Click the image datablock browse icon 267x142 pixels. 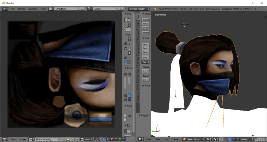pos(31,139)
